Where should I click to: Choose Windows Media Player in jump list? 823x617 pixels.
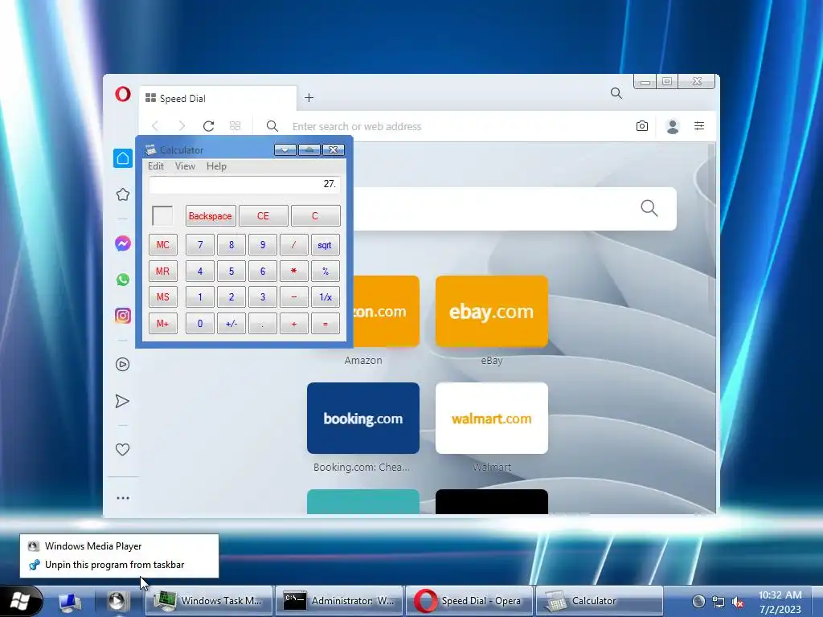click(x=119, y=546)
